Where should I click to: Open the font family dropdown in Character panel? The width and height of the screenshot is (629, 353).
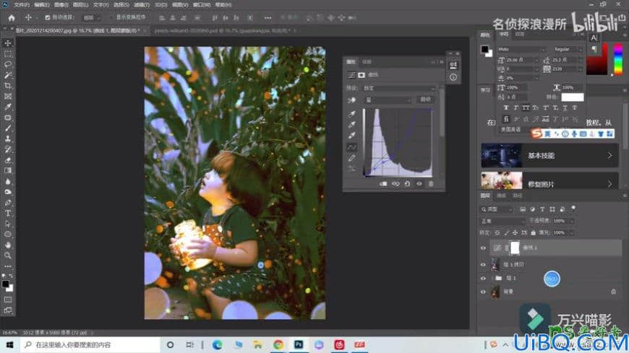coord(521,49)
